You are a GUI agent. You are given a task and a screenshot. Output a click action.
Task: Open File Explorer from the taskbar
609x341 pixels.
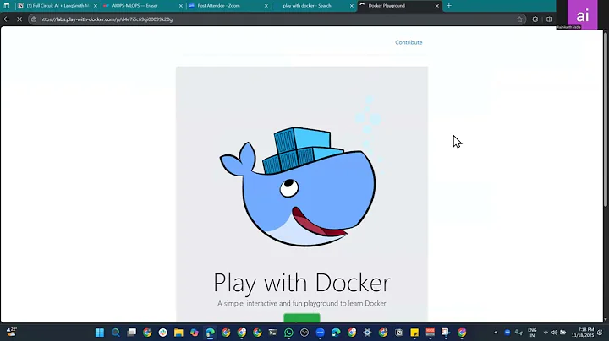tap(178, 333)
